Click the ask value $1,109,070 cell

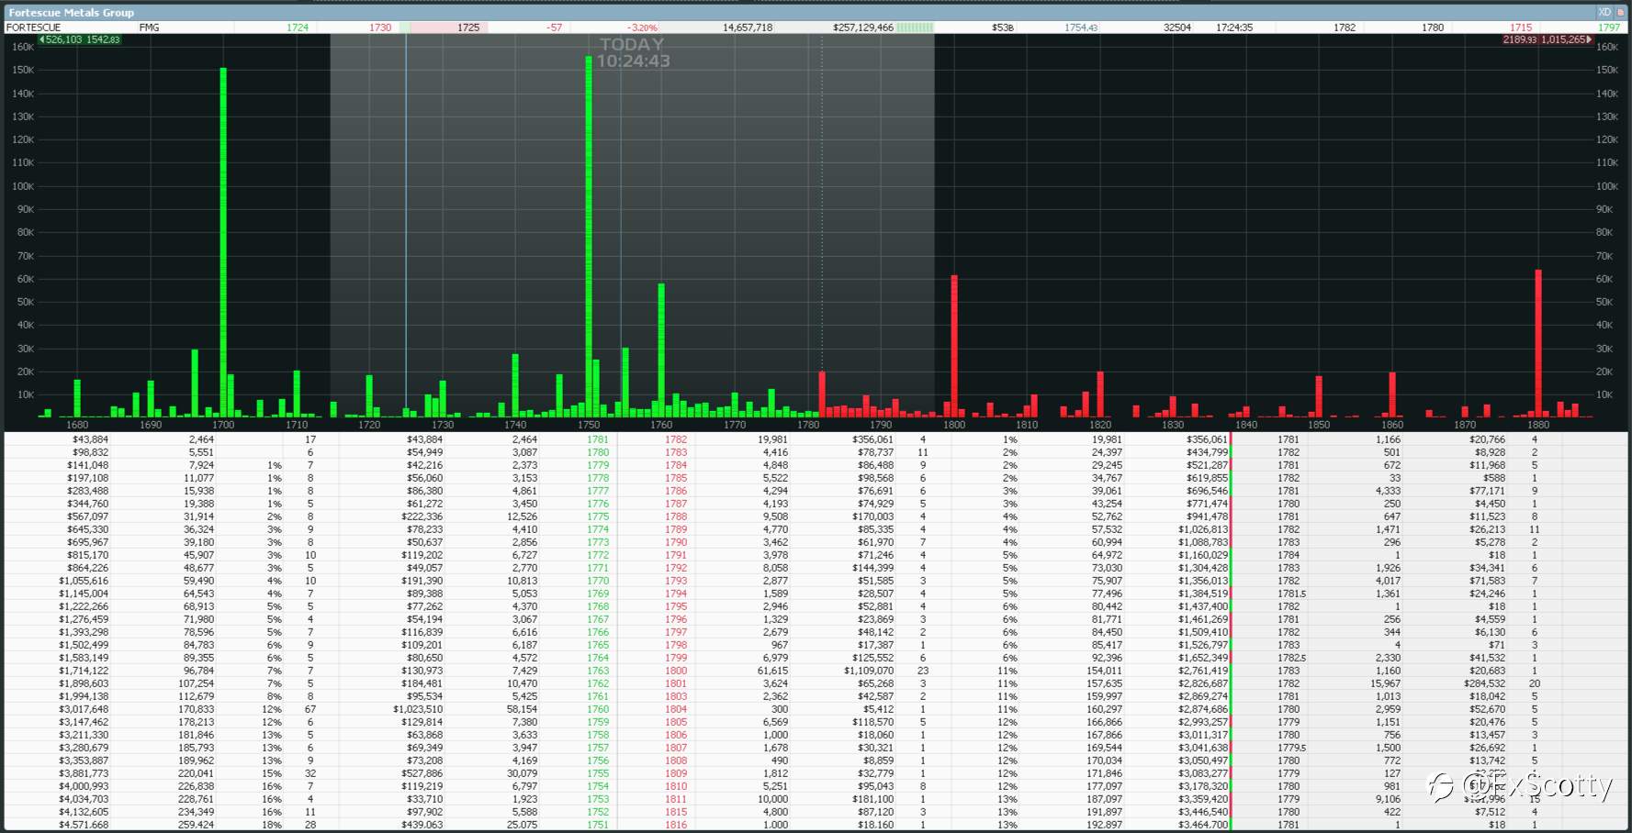click(x=869, y=671)
